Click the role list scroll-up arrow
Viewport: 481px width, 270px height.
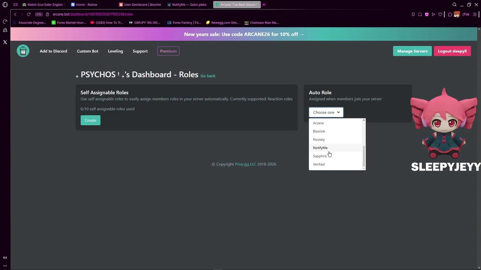point(364,120)
